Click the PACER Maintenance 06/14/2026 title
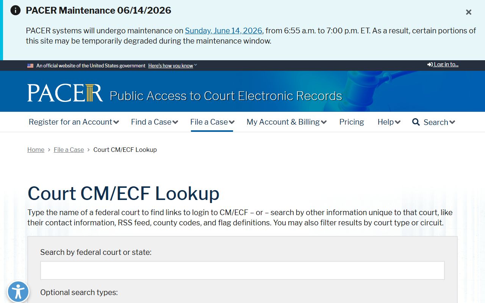The width and height of the screenshot is (485, 303). tap(99, 10)
